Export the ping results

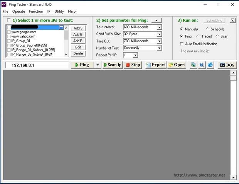[x=156, y=65]
